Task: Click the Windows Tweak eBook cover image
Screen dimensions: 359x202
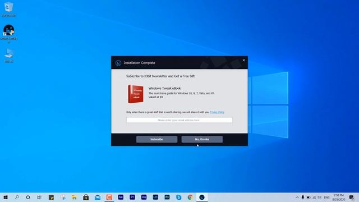Action: 136,94
